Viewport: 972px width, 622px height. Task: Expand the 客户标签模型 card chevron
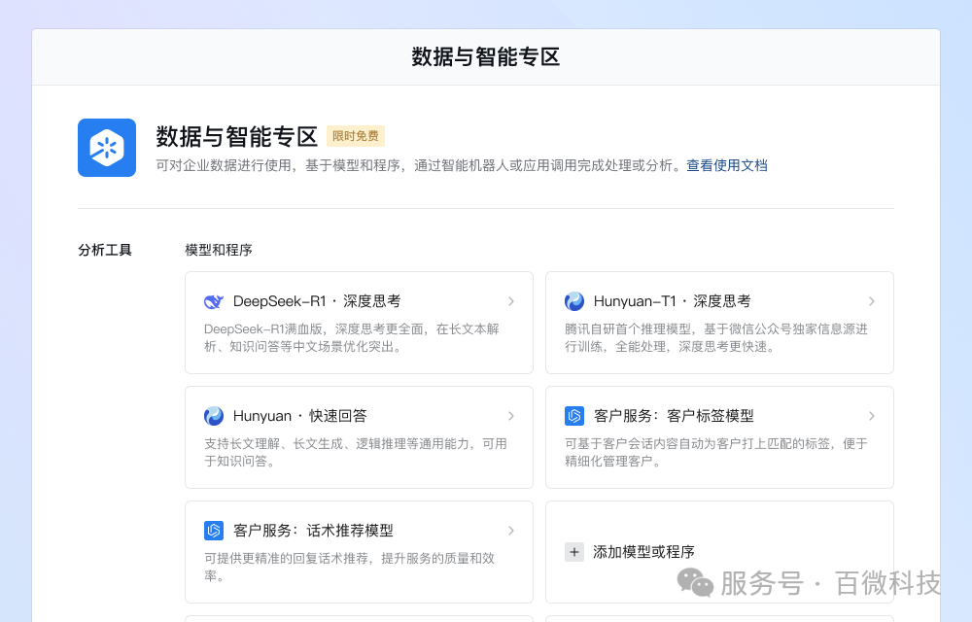click(871, 416)
